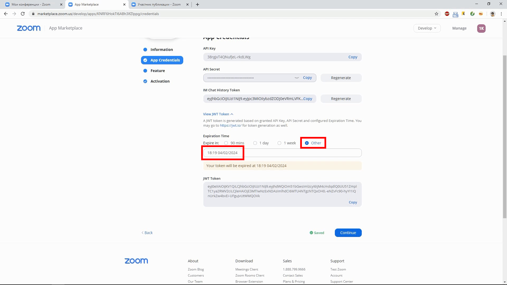Open Support Center footer link
The width and height of the screenshot is (507, 285).
pyautogui.click(x=341, y=282)
